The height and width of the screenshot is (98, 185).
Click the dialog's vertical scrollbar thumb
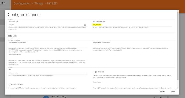point(178,46)
